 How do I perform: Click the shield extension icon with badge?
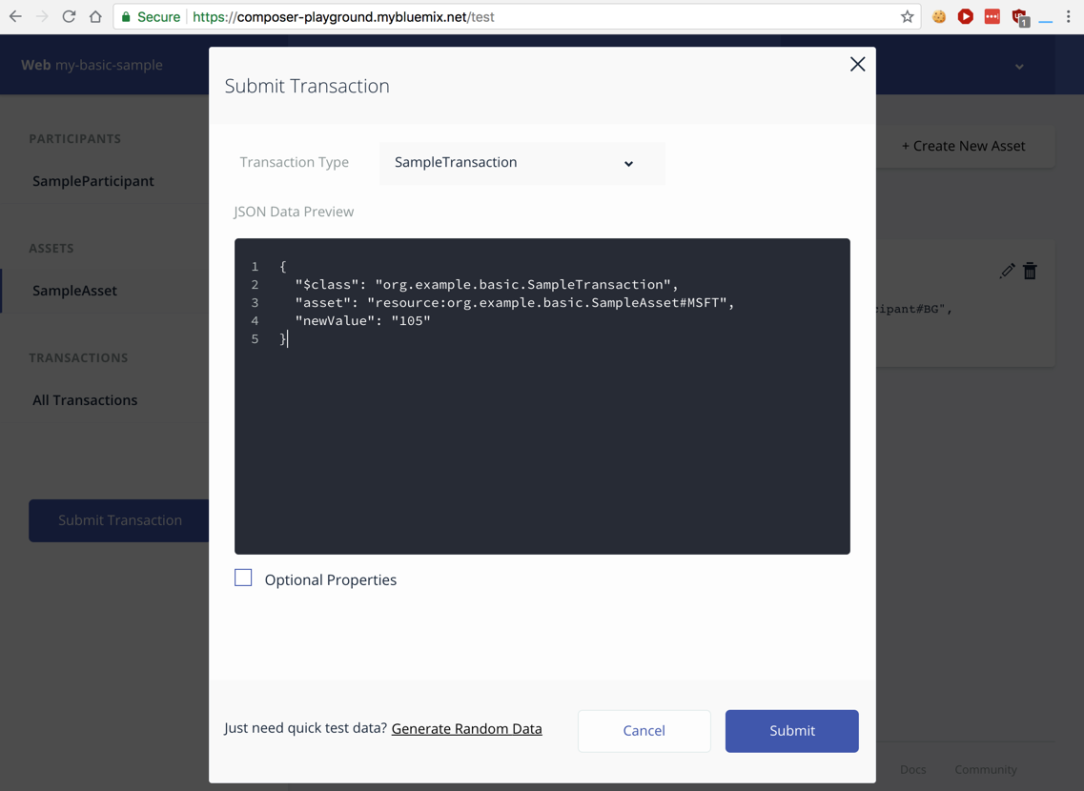[x=1020, y=17]
